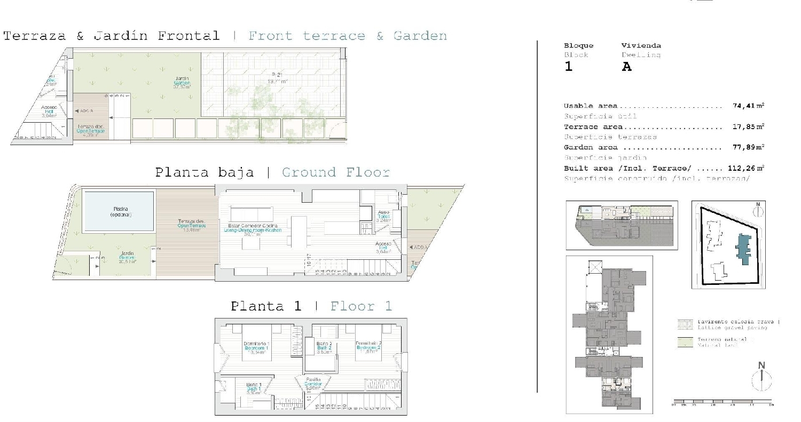This screenshot has width=801, height=422.
Task: Open the site location plan thumbnail
Action: point(728,245)
